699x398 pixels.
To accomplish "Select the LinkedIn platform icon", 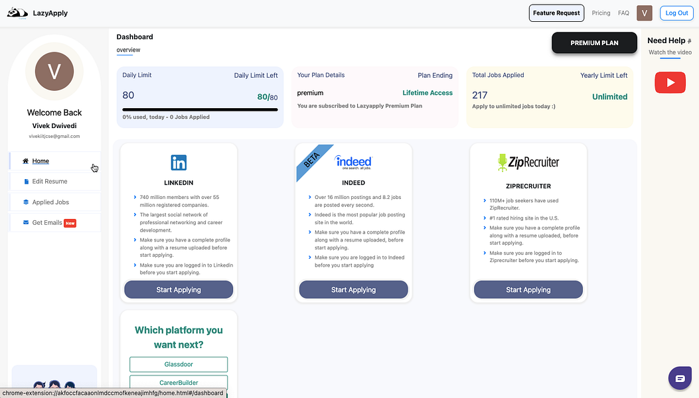I will click(178, 161).
